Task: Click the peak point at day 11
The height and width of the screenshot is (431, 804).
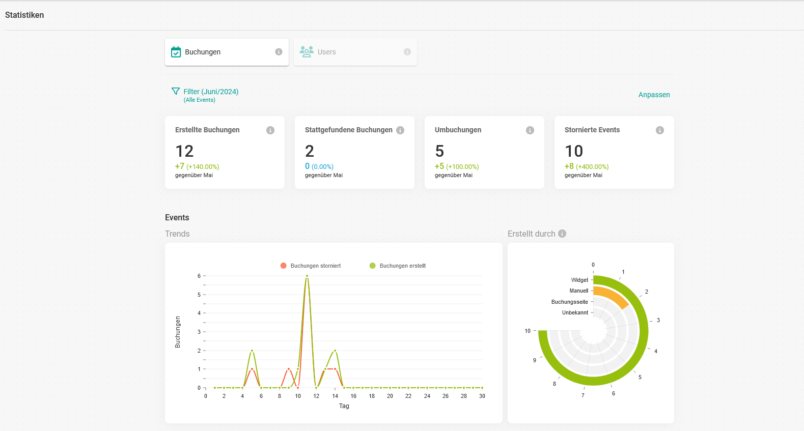Action: [307, 276]
